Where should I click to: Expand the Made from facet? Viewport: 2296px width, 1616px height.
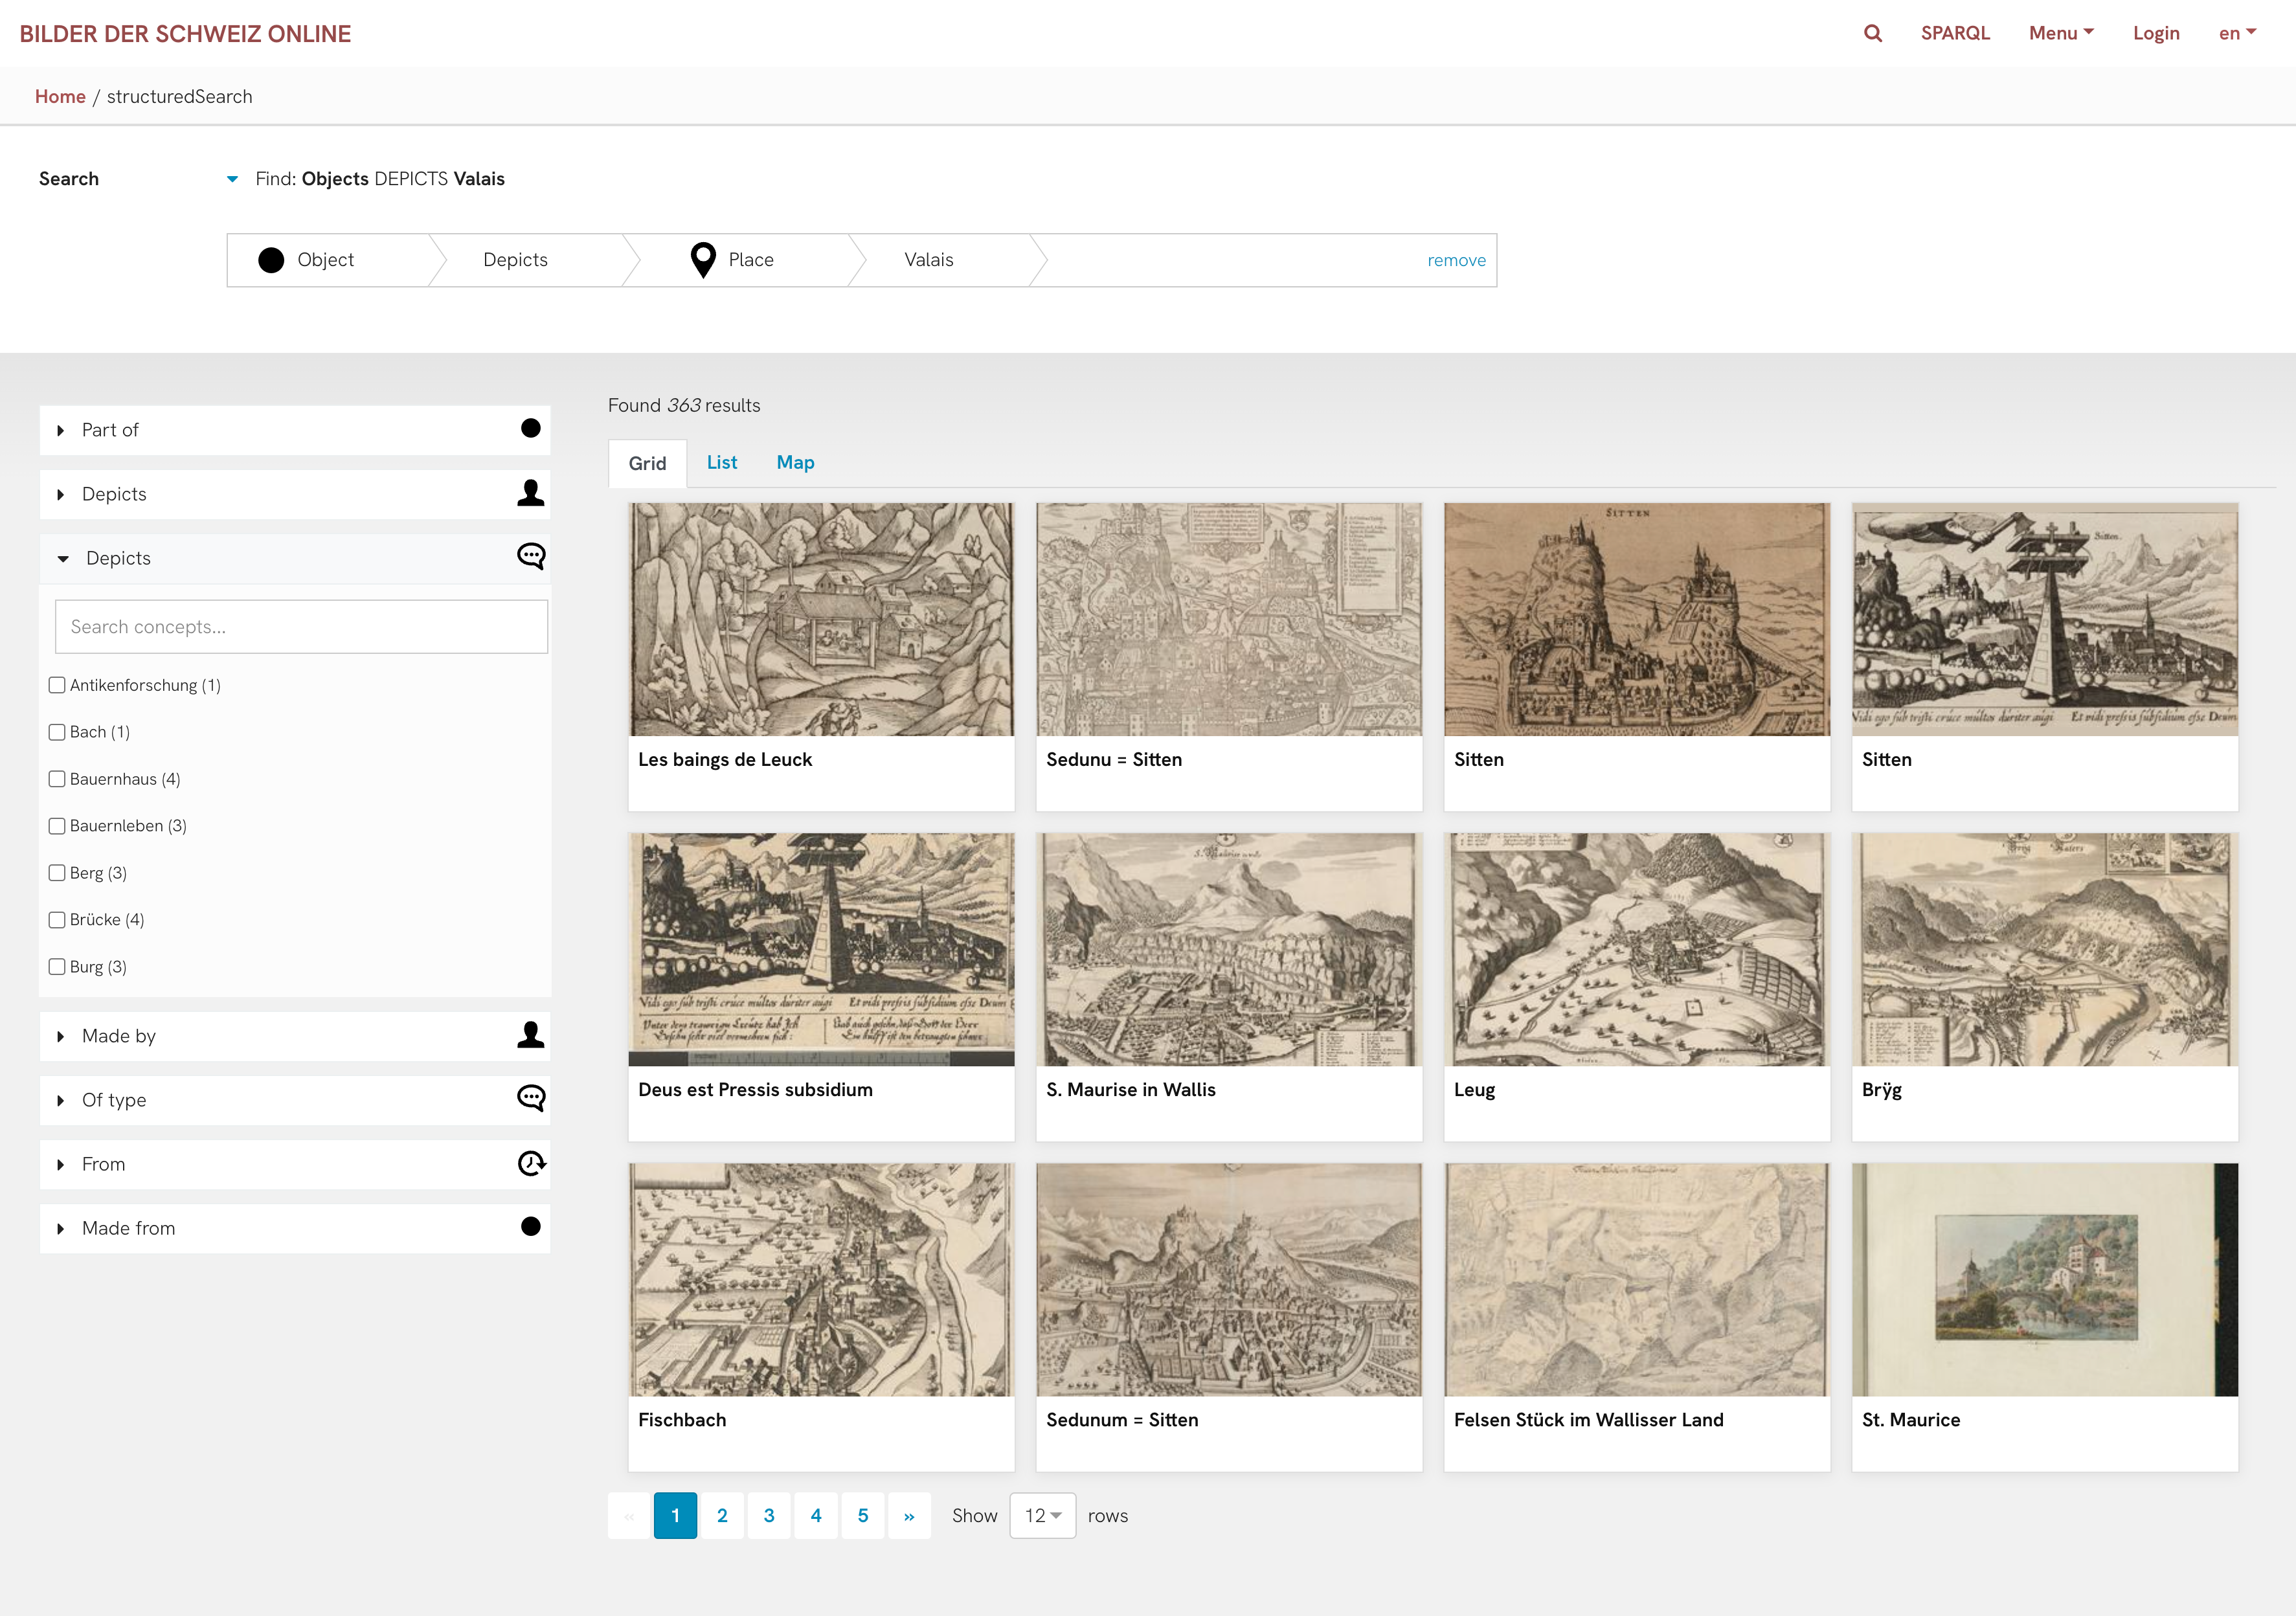(x=295, y=1228)
